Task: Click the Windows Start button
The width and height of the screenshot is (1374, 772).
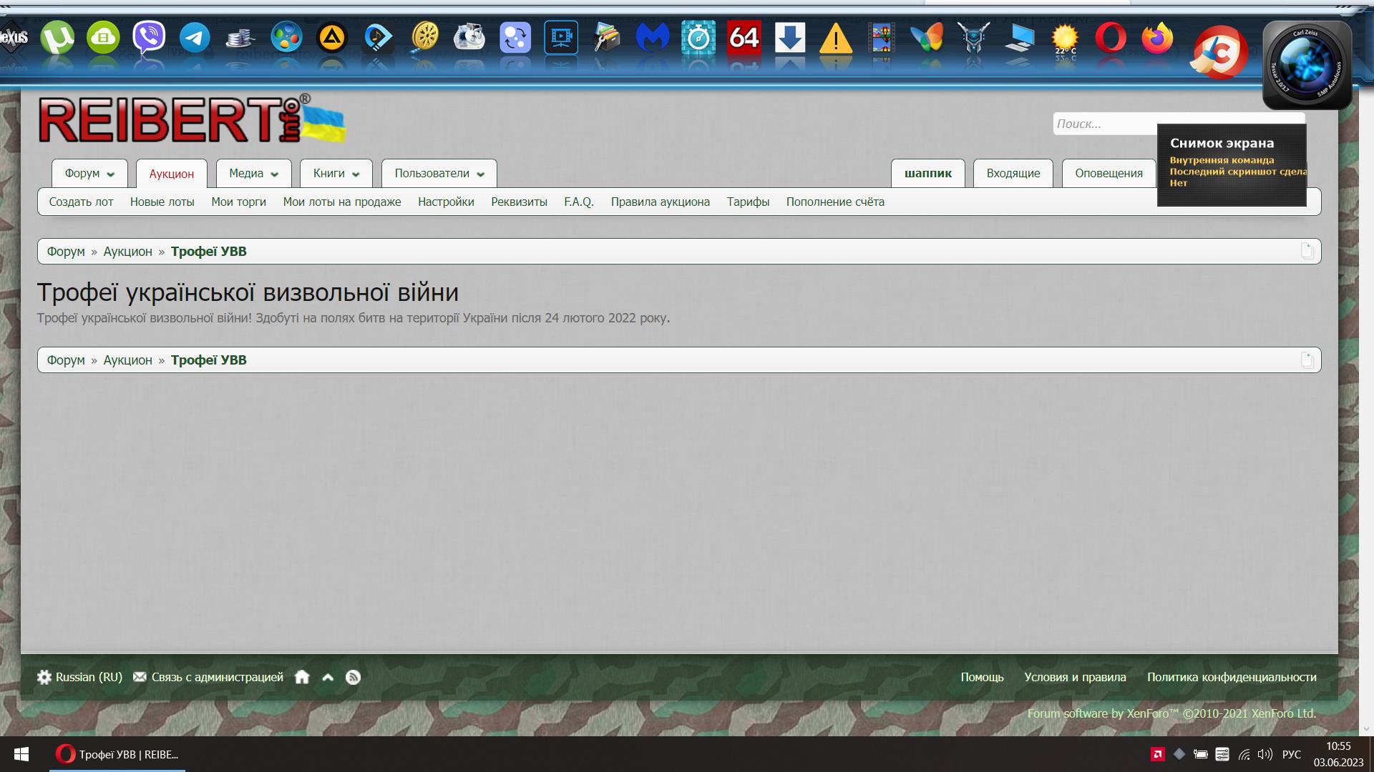Action: click(x=21, y=754)
